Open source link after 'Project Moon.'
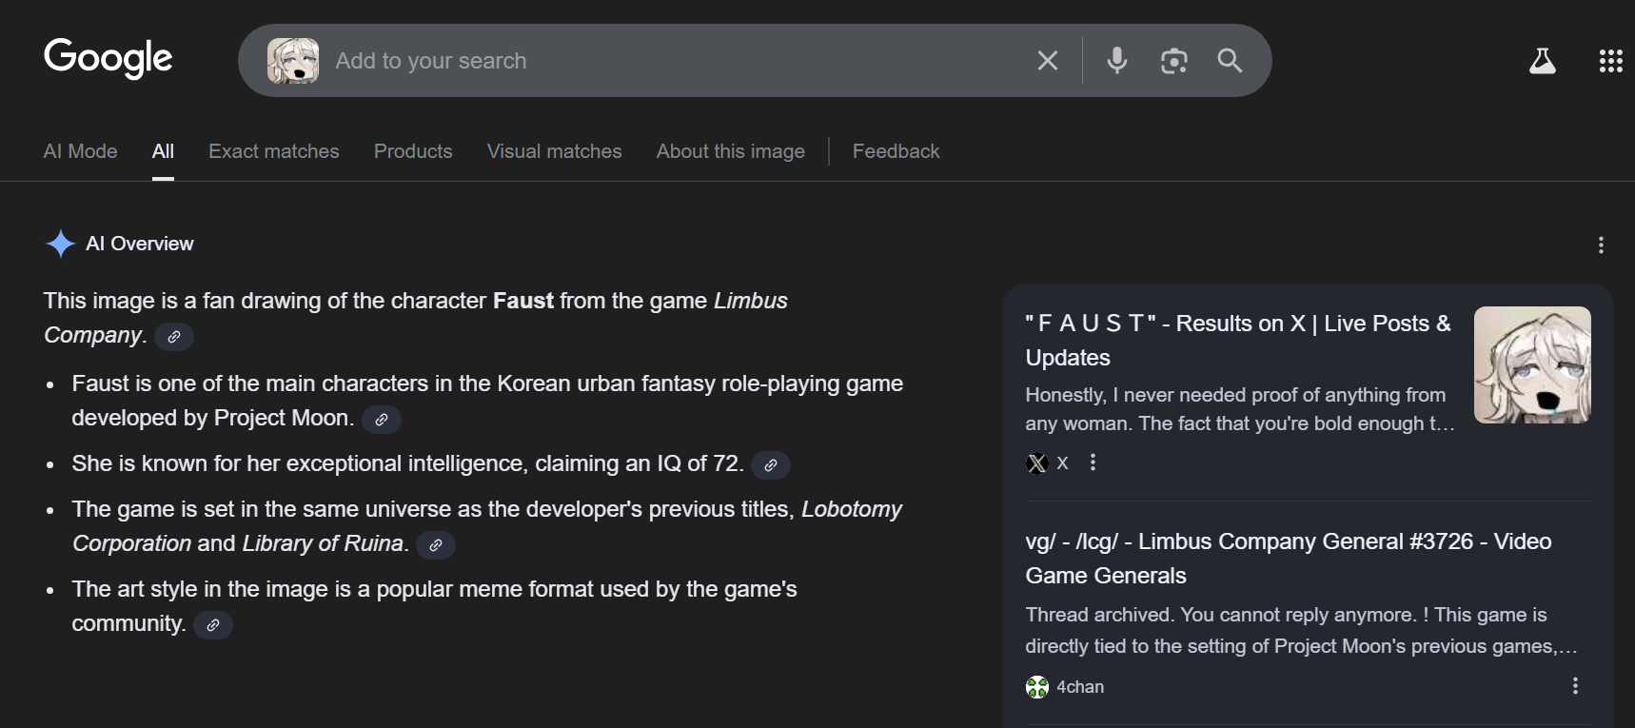This screenshot has width=1635, height=728. pos(382,420)
